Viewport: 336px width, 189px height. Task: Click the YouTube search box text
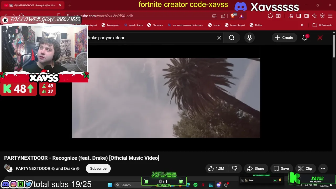[x=106, y=38]
